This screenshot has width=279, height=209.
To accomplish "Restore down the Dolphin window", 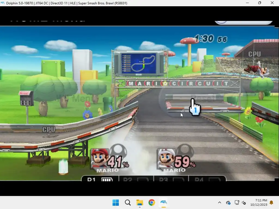I will pos(260,3).
